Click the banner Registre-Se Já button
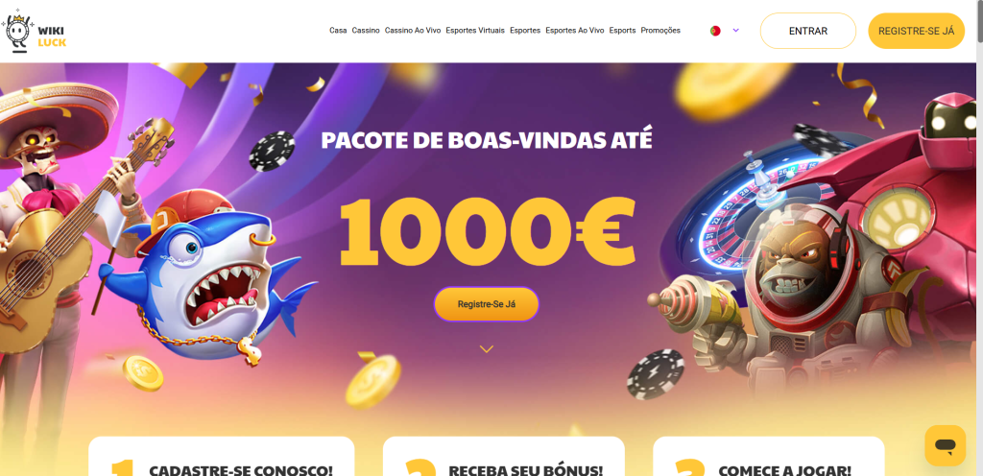This screenshot has width=983, height=476. click(487, 304)
